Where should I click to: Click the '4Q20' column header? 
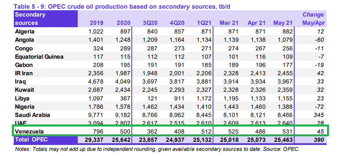[x=177, y=23]
